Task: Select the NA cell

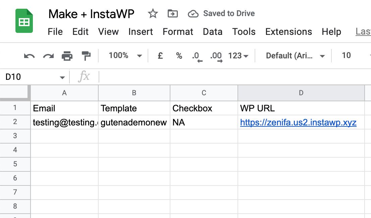Action: [204, 122]
